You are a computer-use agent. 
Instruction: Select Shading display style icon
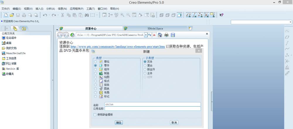click(179, 15)
